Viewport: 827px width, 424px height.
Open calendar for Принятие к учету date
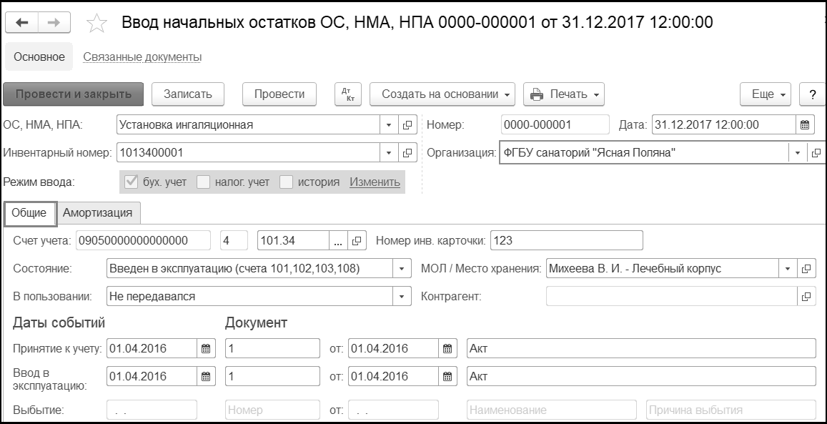[x=206, y=349]
